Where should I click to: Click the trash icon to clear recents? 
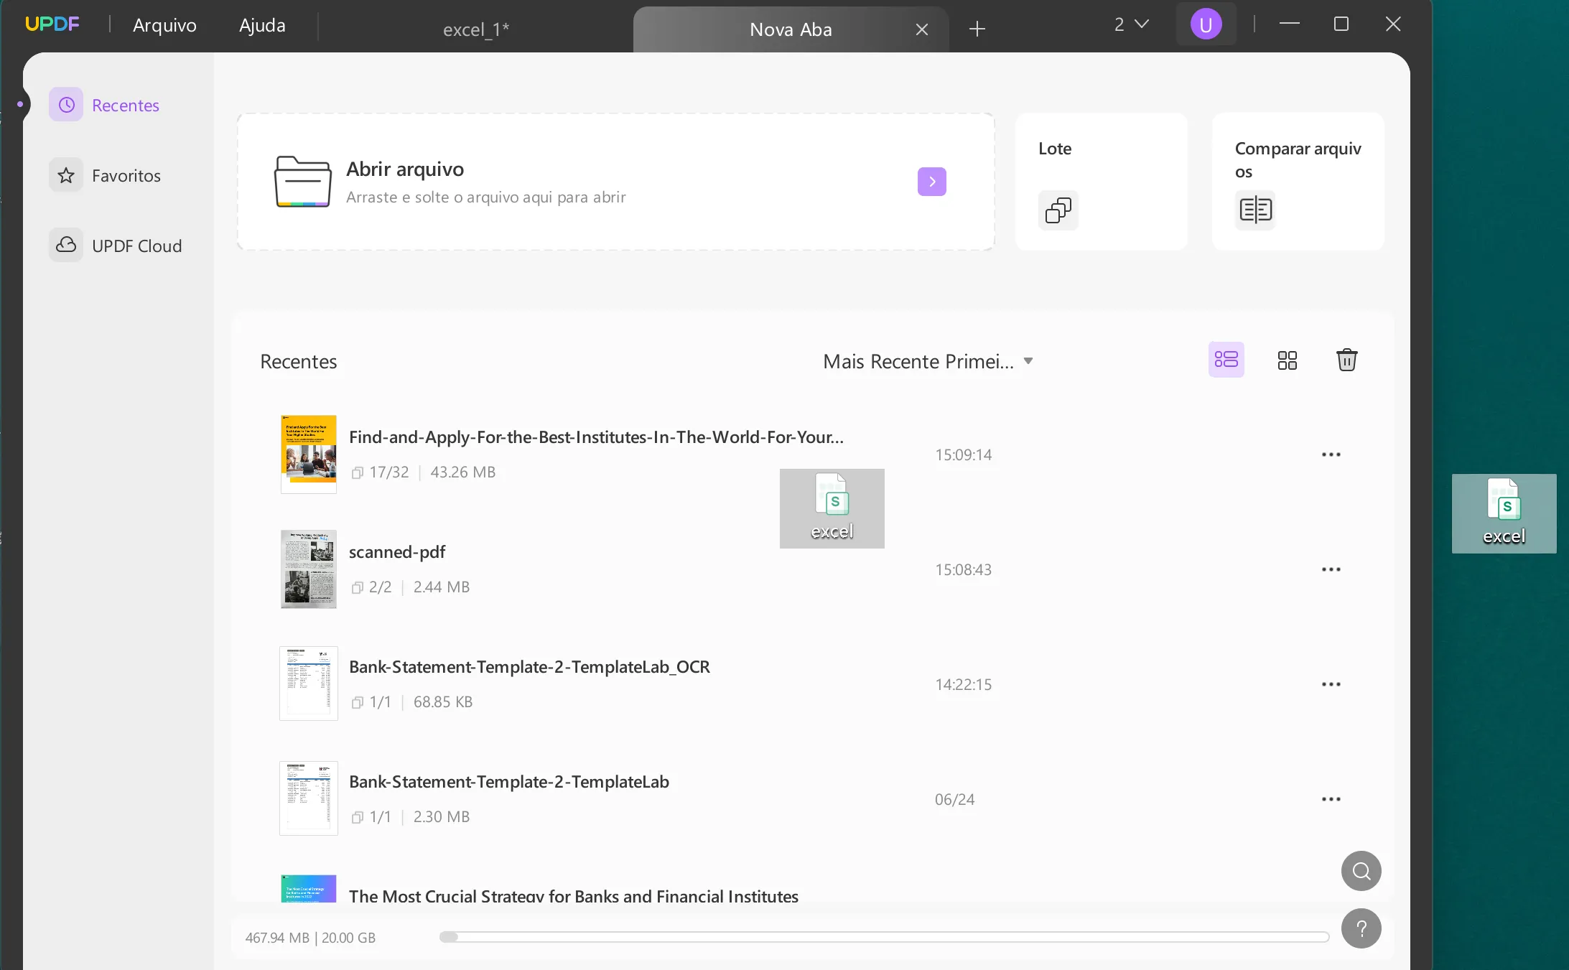tap(1346, 360)
